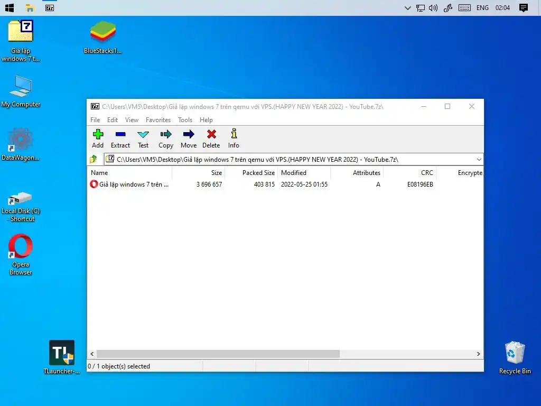
Task: Open the touch keyboard tray icon
Action: click(464, 7)
